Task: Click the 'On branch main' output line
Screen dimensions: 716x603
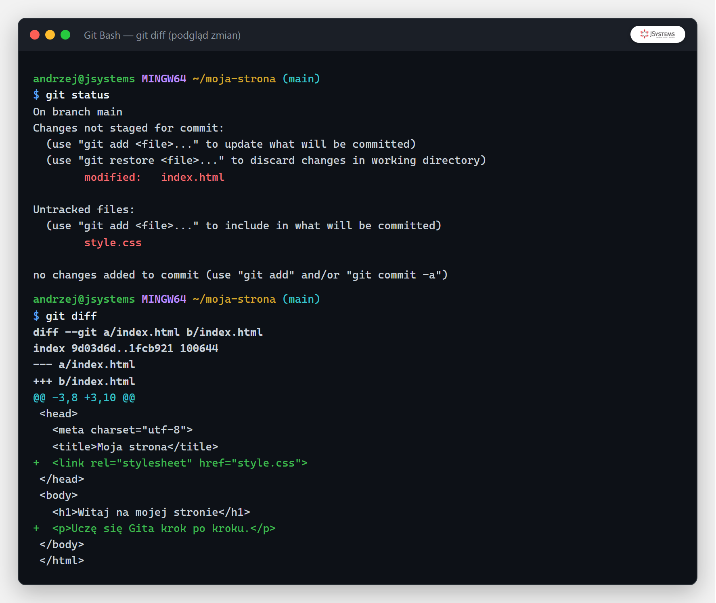Action: 77,112
